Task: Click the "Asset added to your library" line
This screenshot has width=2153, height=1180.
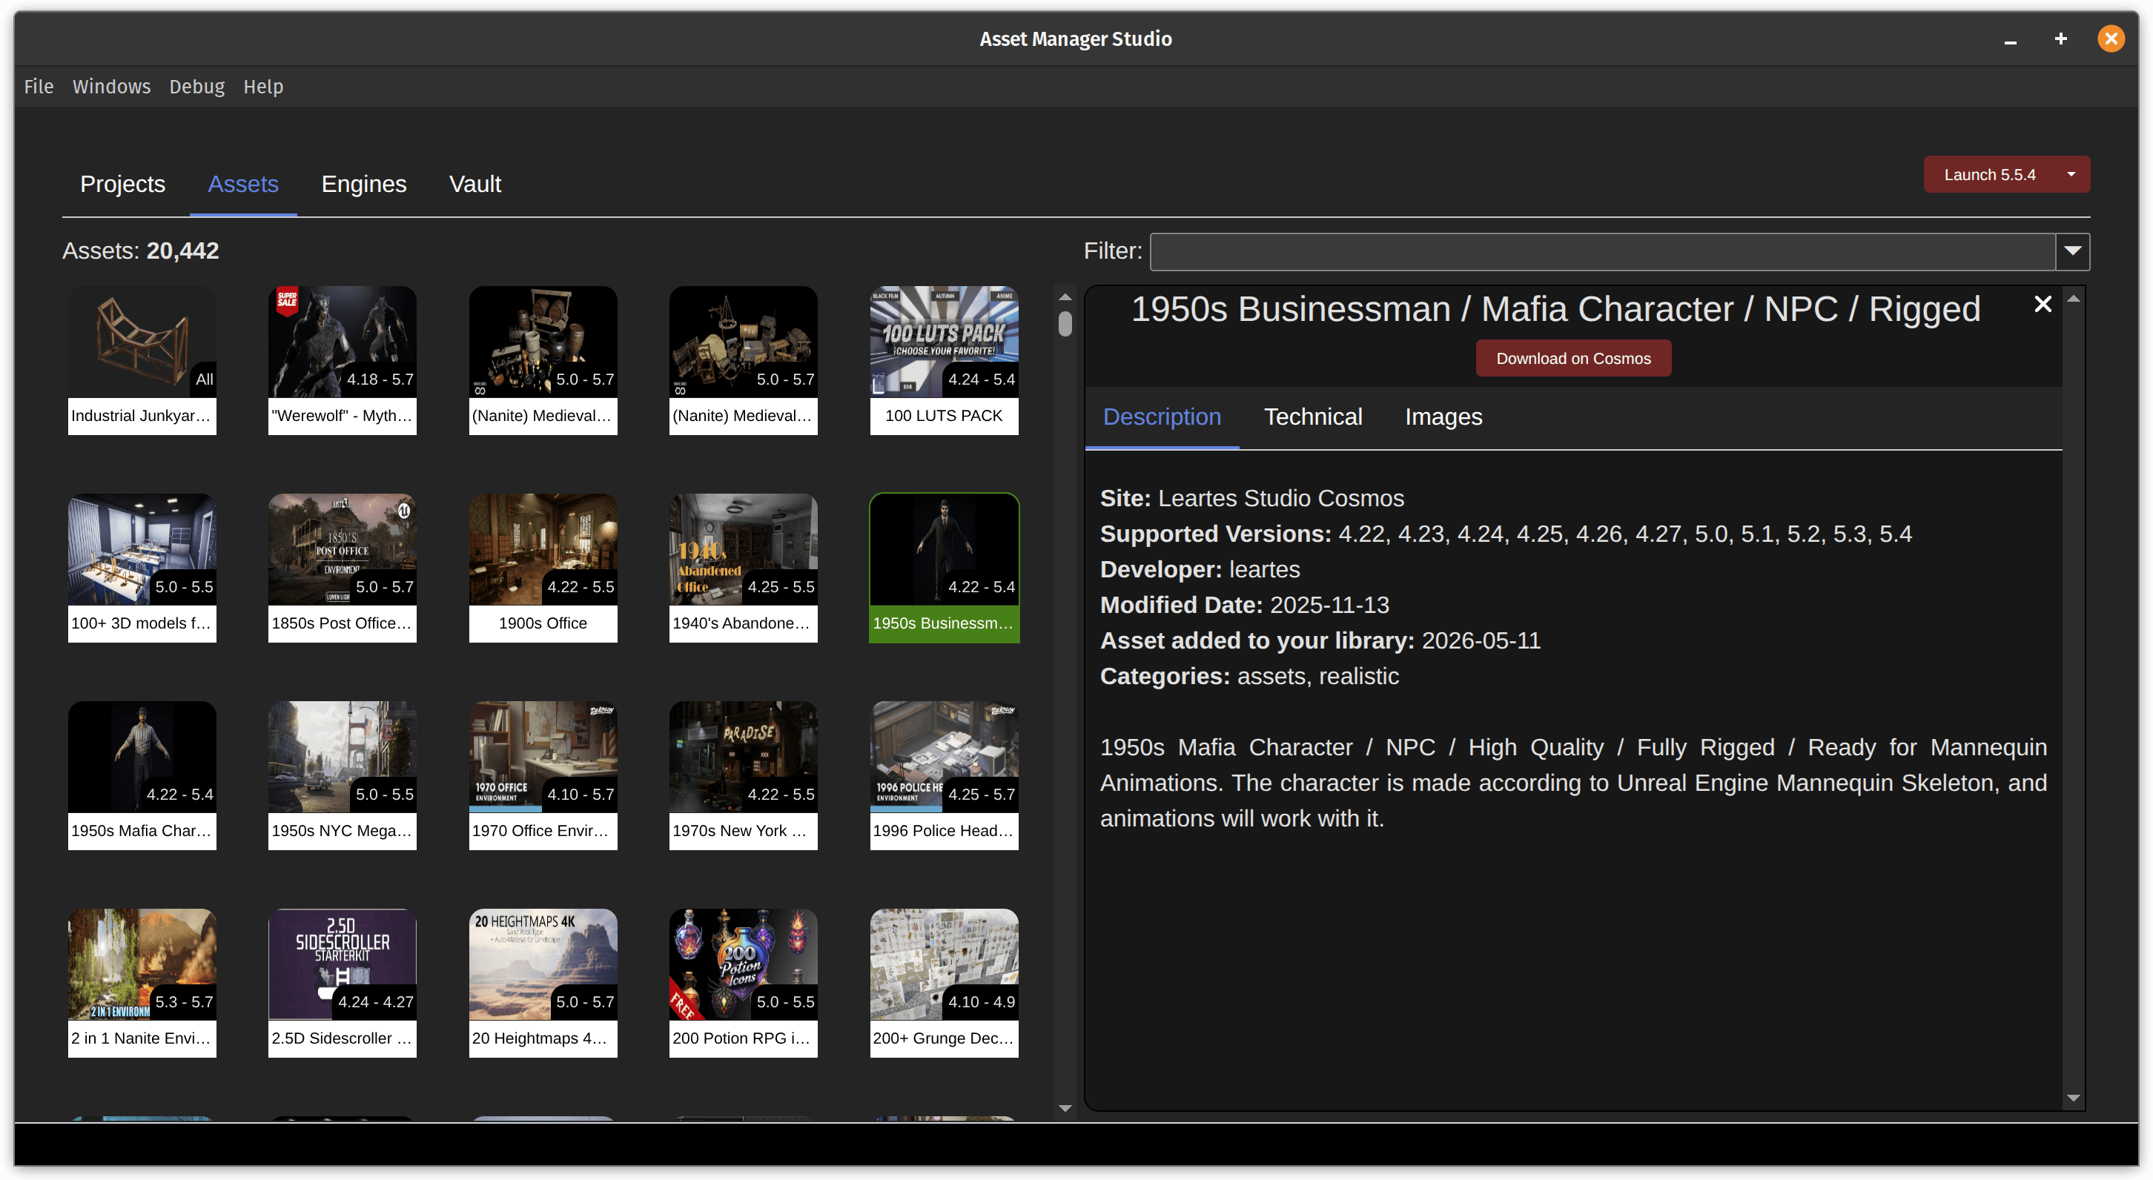Action: pyautogui.click(x=1320, y=640)
